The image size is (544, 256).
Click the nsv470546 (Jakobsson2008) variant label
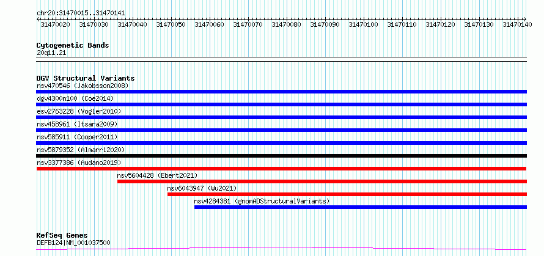click(83, 86)
